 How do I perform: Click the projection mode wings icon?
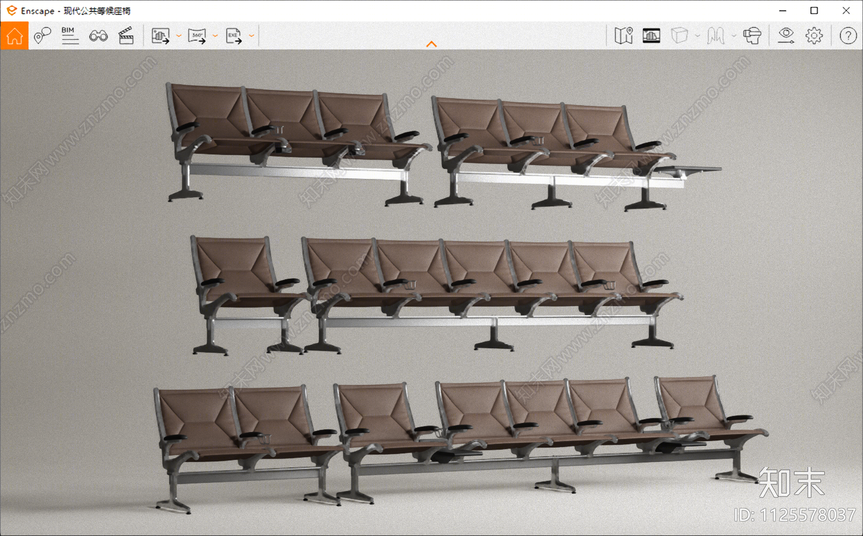[x=716, y=36]
